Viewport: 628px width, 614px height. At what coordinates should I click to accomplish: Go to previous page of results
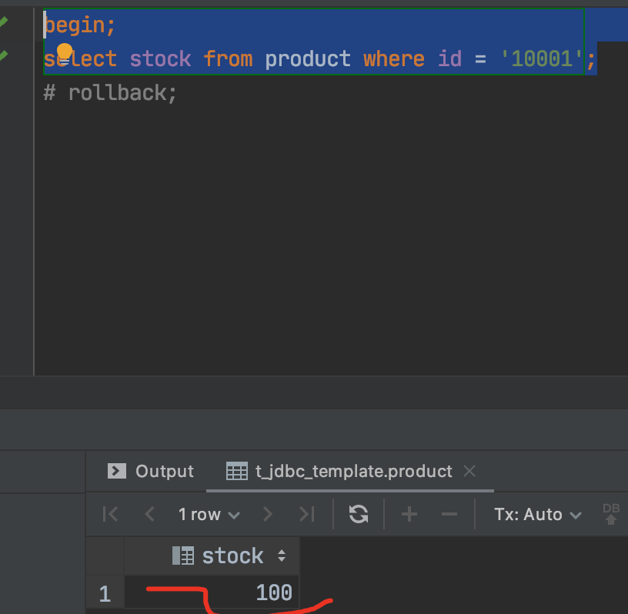[150, 514]
